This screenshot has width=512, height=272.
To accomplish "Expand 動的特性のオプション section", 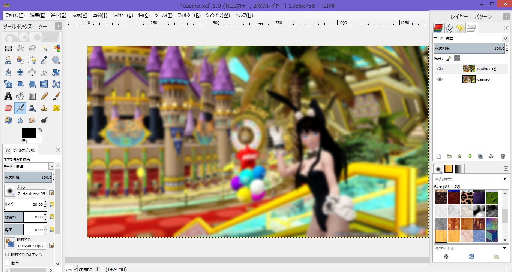I will coord(7,254).
